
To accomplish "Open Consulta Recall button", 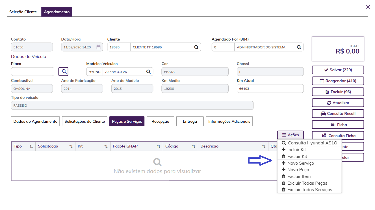I will (338, 114).
